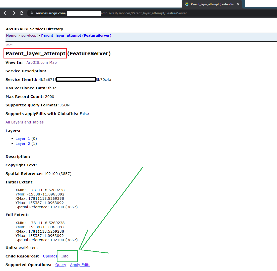Open the Query operation link

pos(61,265)
